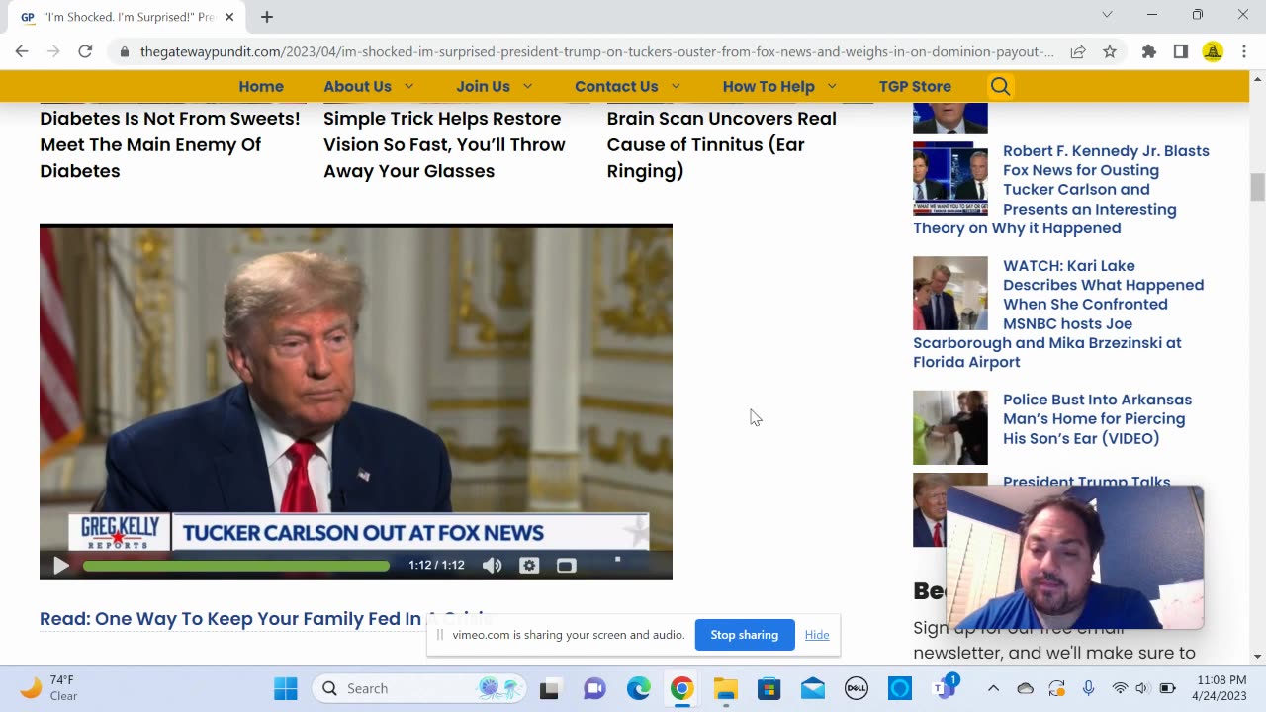Bookmark this page with the star icon
The width and height of the screenshot is (1266, 712).
pyautogui.click(x=1110, y=51)
